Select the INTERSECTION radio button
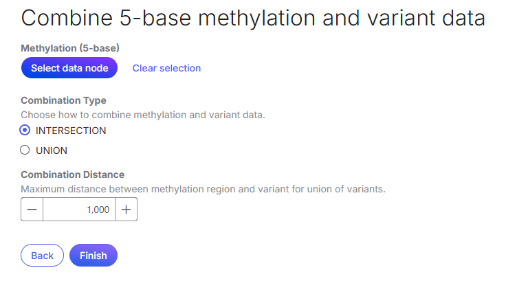This screenshot has height=281, width=506. (25, 130)
